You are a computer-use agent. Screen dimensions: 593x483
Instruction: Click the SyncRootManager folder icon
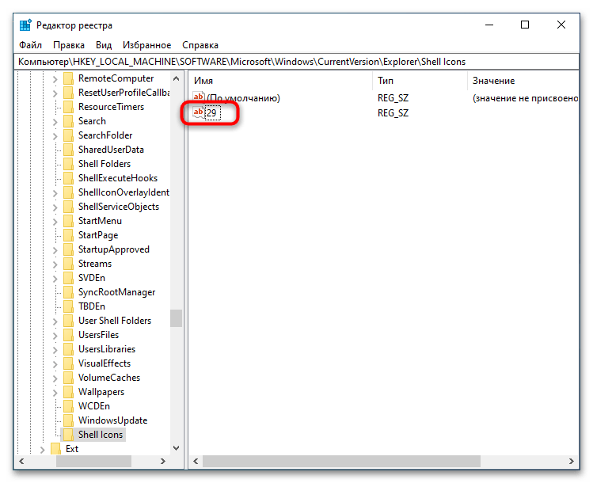click(68, 292)
